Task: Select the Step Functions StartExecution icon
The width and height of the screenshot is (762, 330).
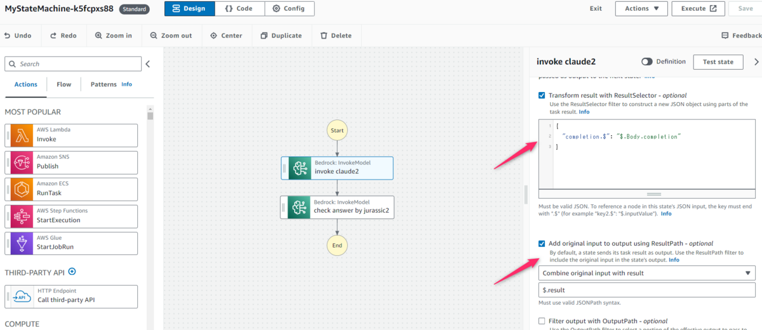Action: pyautogui.click(x=21, y=216)
